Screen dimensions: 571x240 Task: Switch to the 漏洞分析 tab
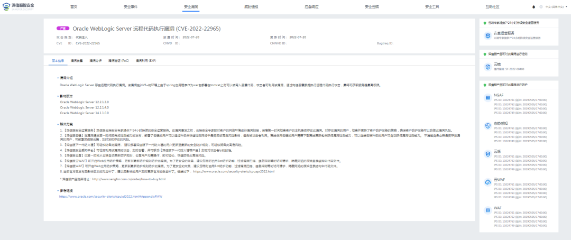pyautogui.click(x=95, y=60)
